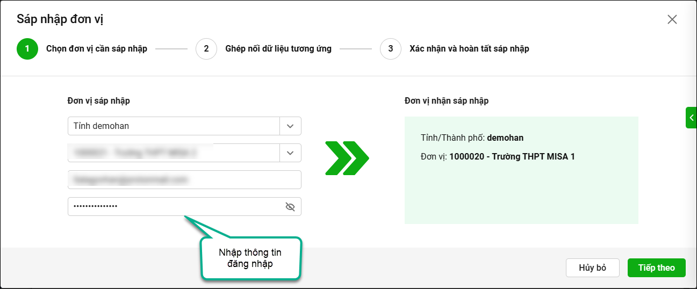This screenshot has width=697, height=289.
Task: Click the Tỉnh demohan combo box field
Action: pyautogui.click(x=184, y=126)
